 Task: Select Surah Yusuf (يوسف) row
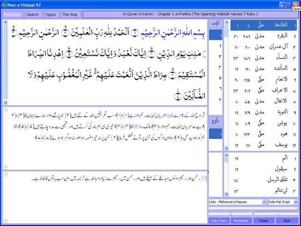[264, 146]
